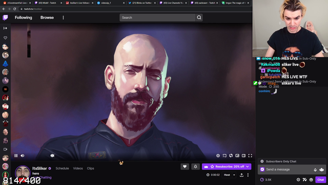The width and height of the screenshot is (328, 185).
Task: Go to the Following page
Action: coord(24,17)
